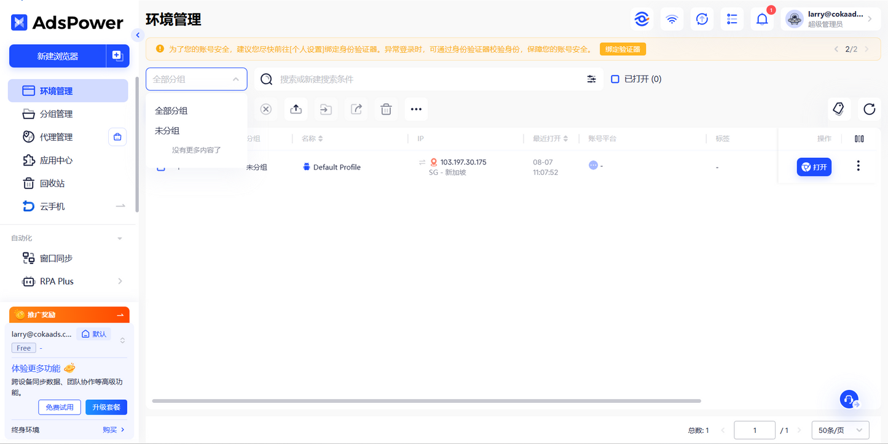
Task: Click 打开 for Default Profile
Action: pyautogui.click(x=814, y=167)
